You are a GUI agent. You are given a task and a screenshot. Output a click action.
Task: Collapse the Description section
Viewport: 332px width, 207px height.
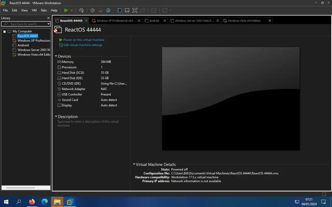[x=56, y=116]
